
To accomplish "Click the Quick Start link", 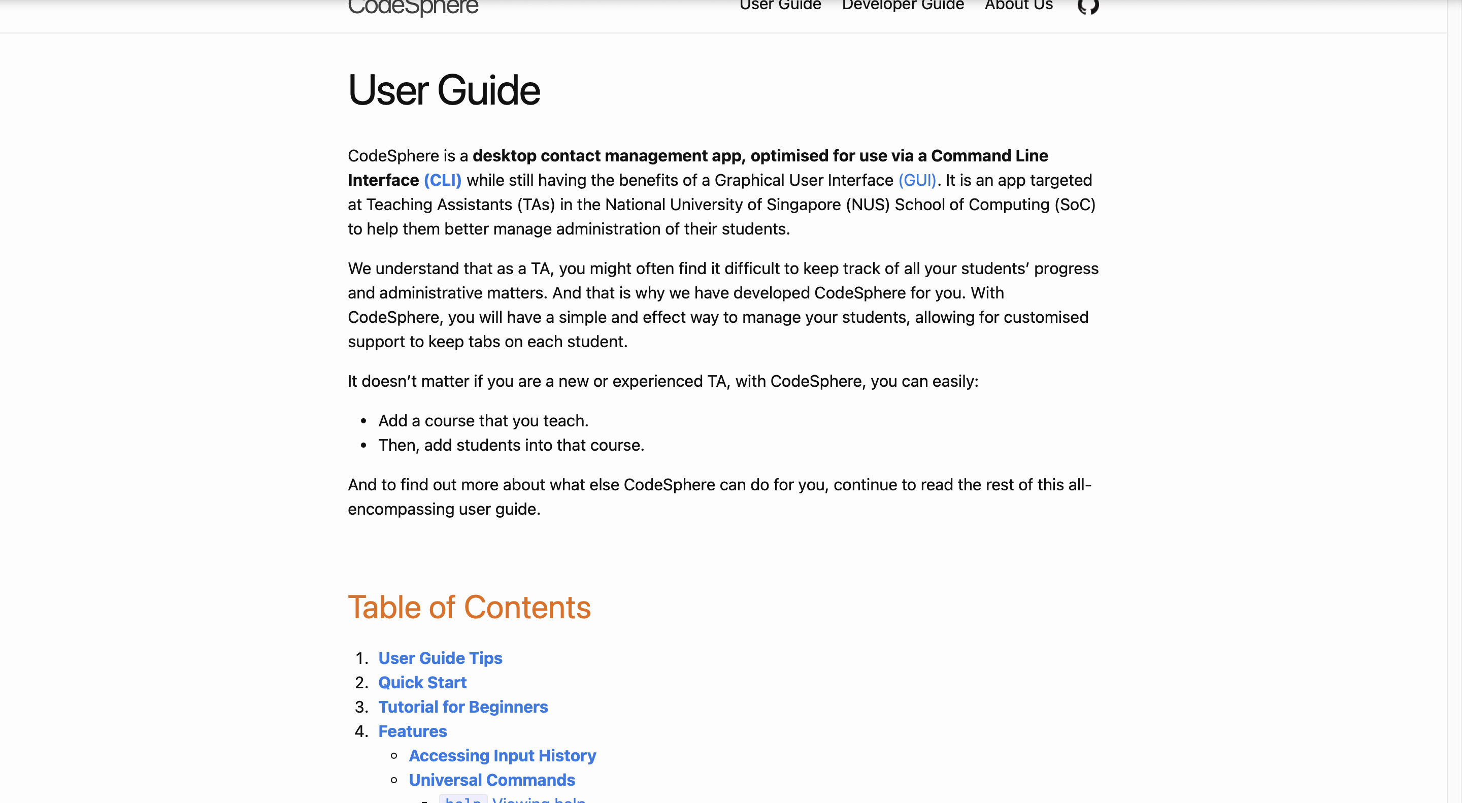I will coord(422,682).
